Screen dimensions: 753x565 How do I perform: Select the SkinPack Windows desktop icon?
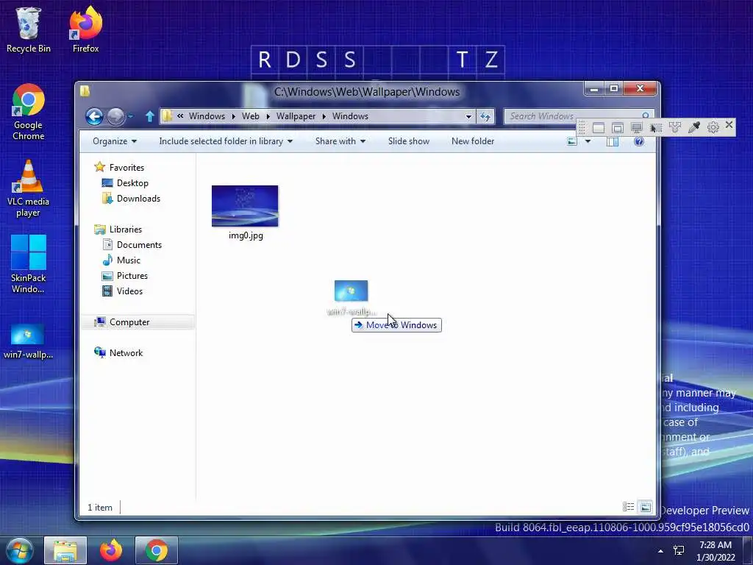pos(29,264)
